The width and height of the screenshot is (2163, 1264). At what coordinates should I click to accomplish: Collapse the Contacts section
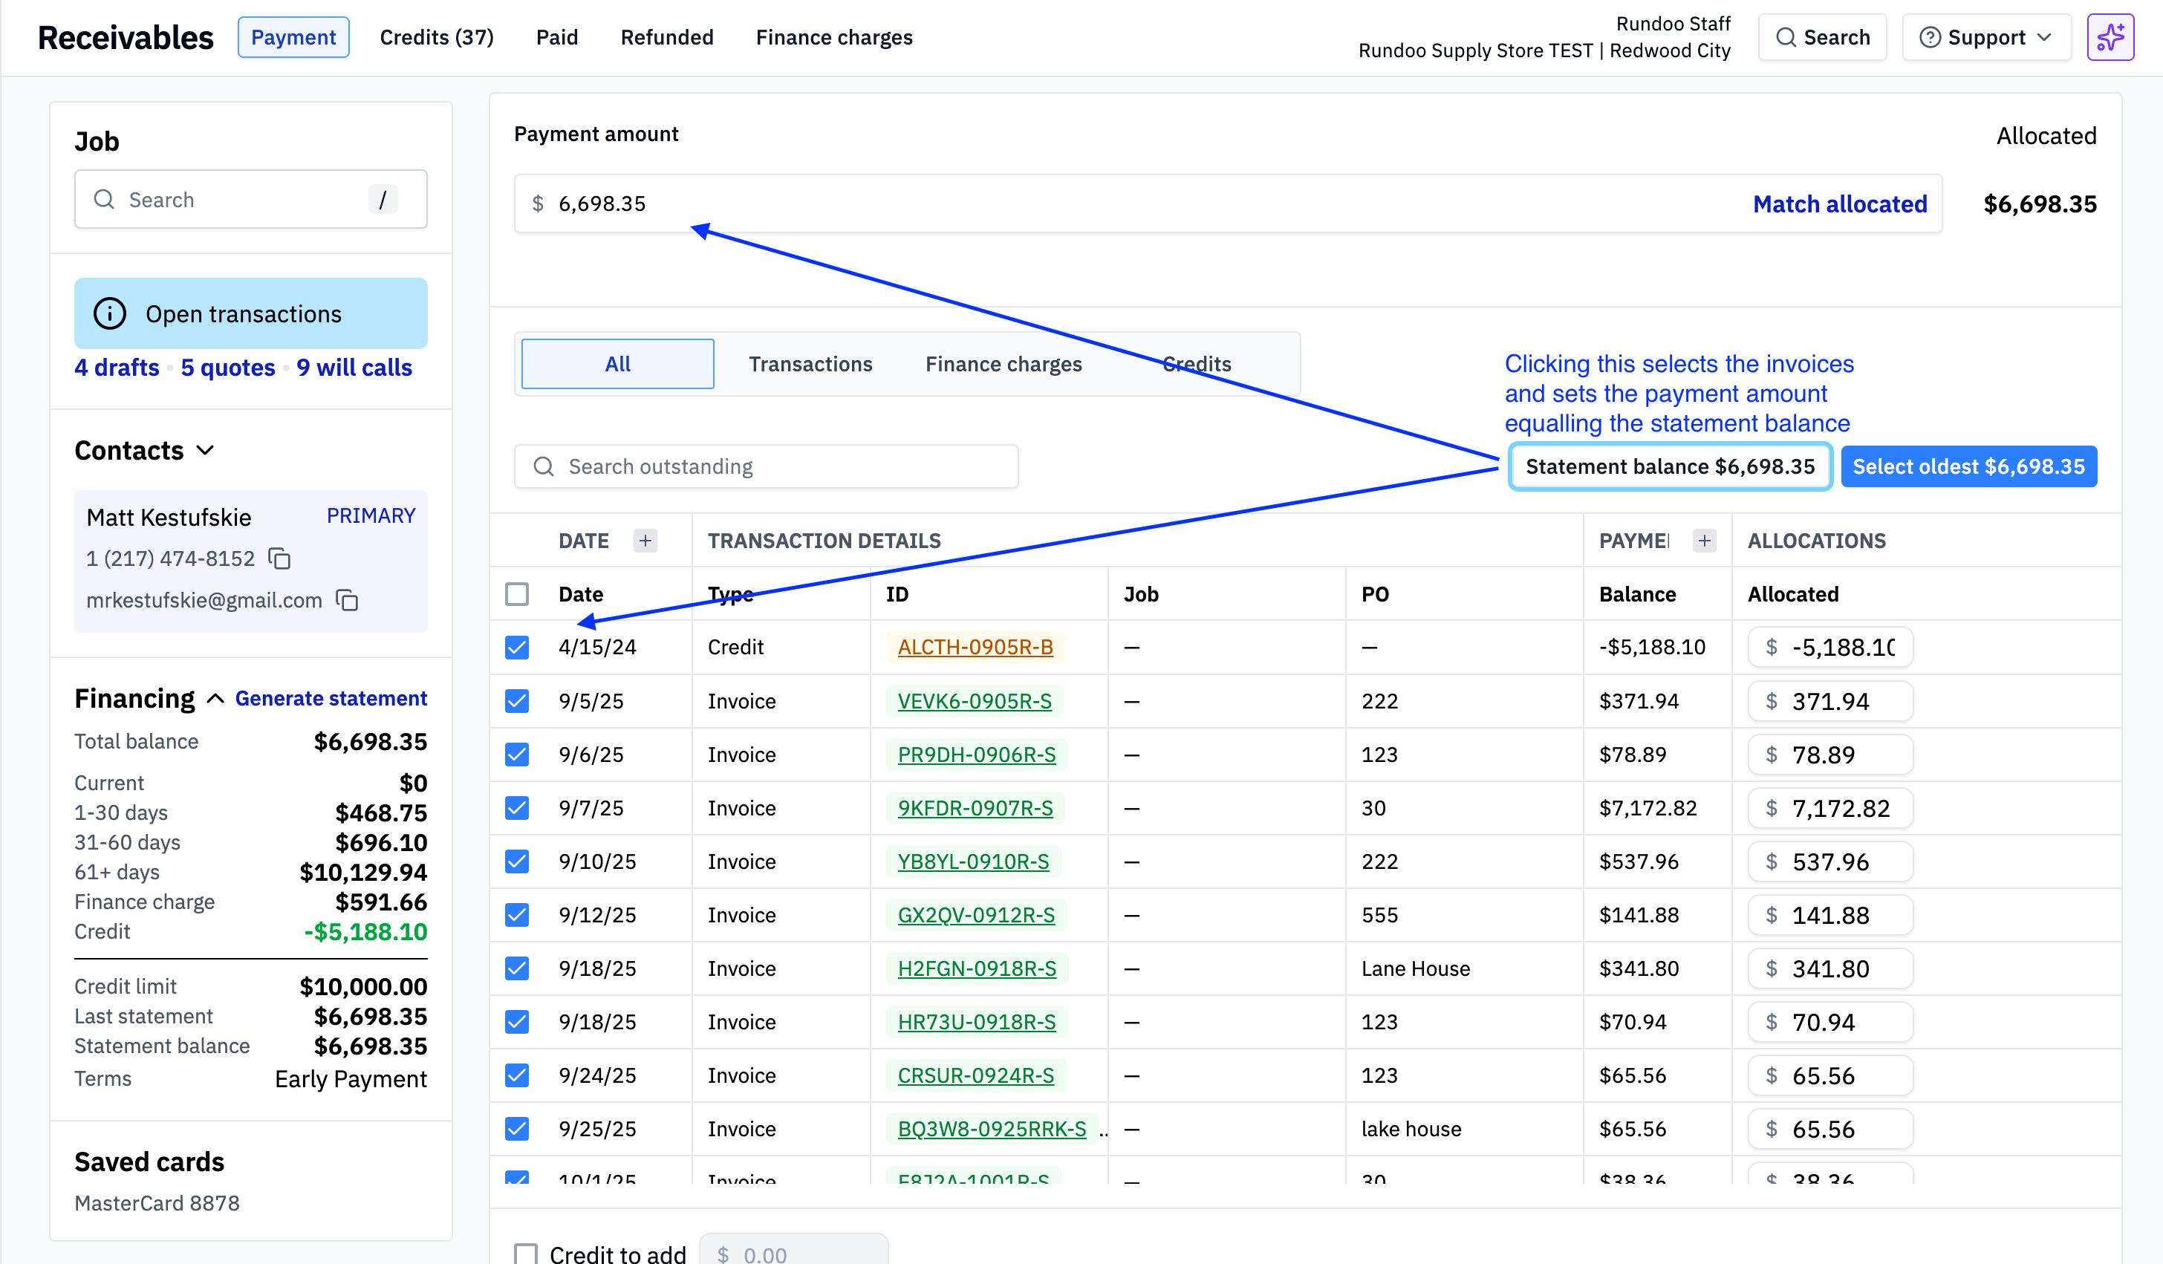tap(205, 451)
